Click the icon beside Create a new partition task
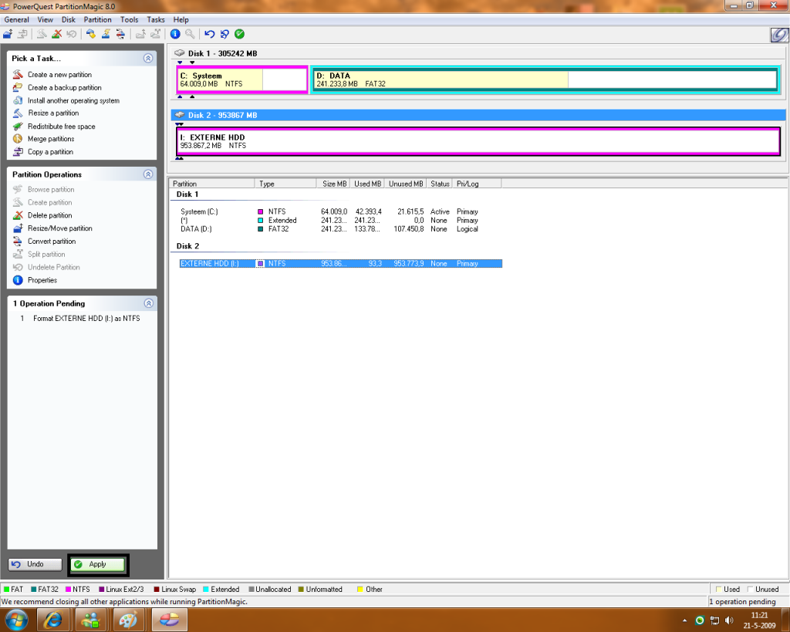790x632 pixels. (18, 74)
